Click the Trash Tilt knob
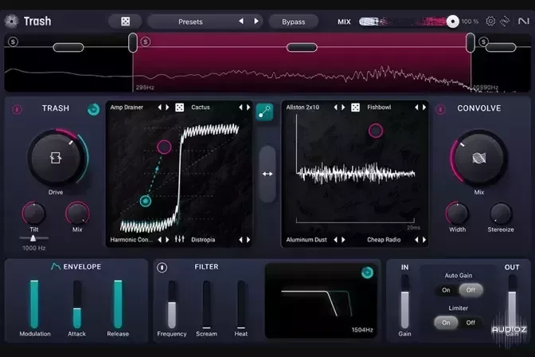 point(33,214)
